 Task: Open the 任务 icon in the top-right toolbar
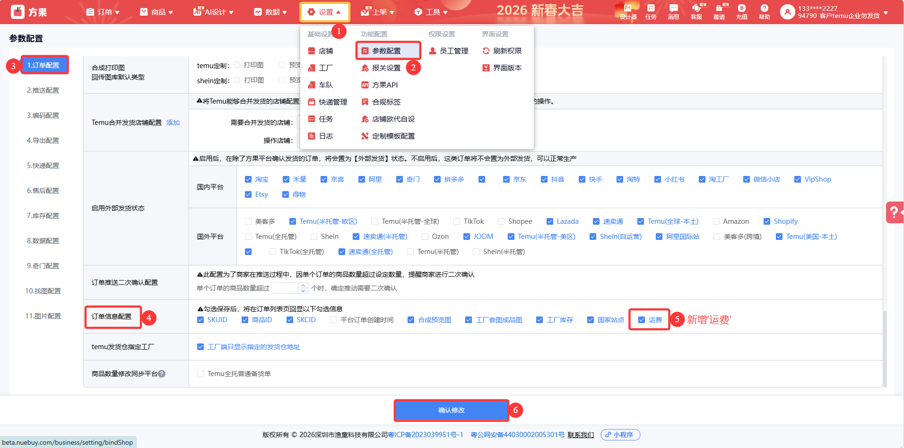651,12
